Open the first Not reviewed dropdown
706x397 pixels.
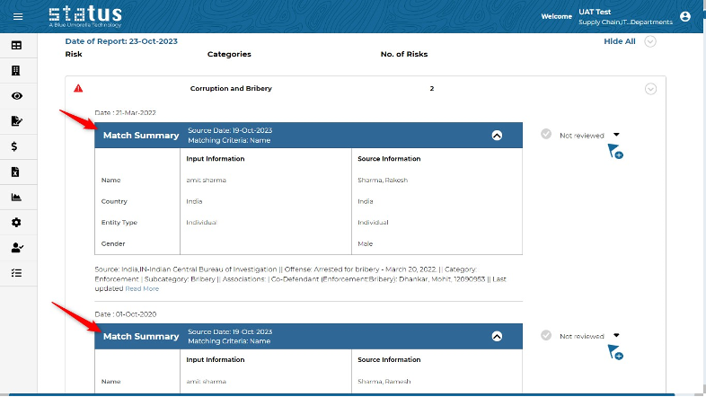pyautogui.click(x=616, y=135)
